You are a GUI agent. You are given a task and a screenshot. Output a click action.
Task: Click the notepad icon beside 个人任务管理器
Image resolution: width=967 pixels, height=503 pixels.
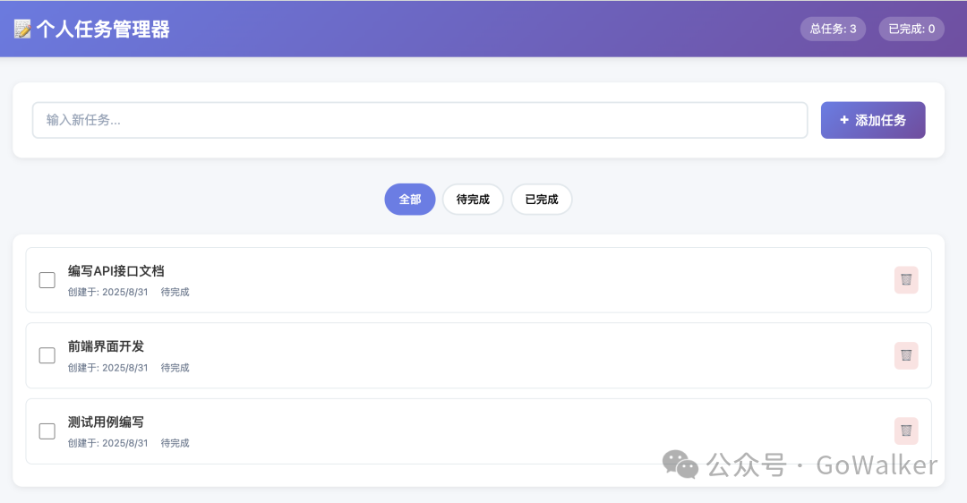[x=22, y=29]
